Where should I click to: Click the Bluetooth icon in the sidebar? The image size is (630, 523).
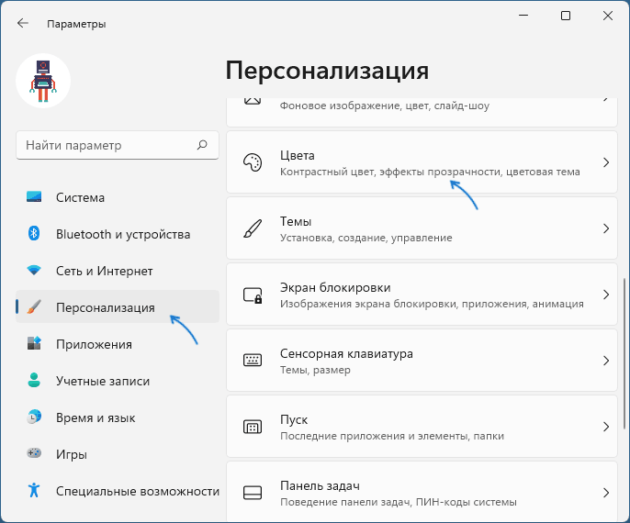click(34, 234)
